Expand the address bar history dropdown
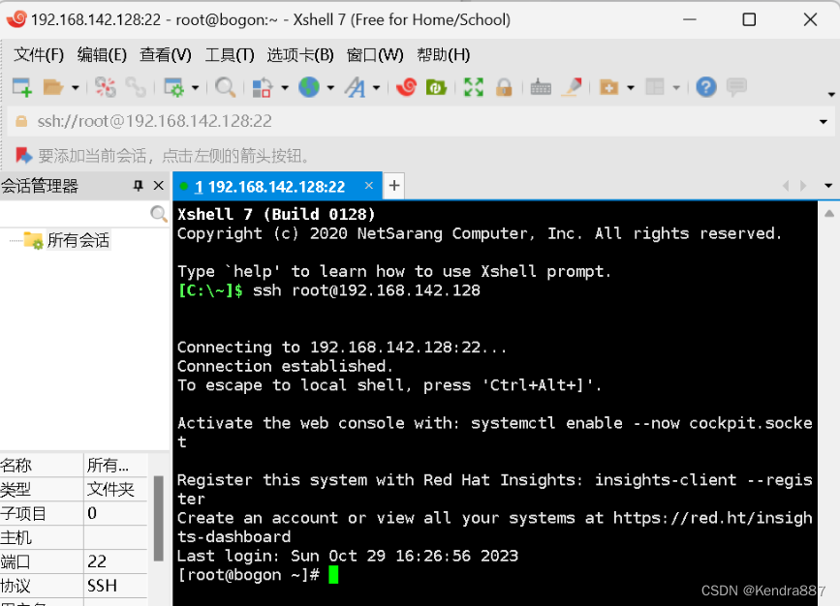Image resolution: width=840 pixels, height=606 pixels. (824, 122)
